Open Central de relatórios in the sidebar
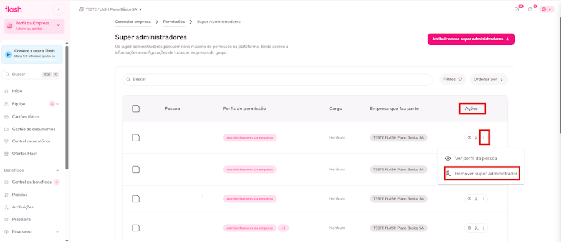The width and height of the screenshot is (561, 242). coord(31,141)
